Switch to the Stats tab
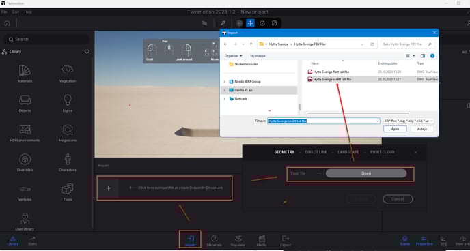The image size is (470, 251). click(32, 241)
